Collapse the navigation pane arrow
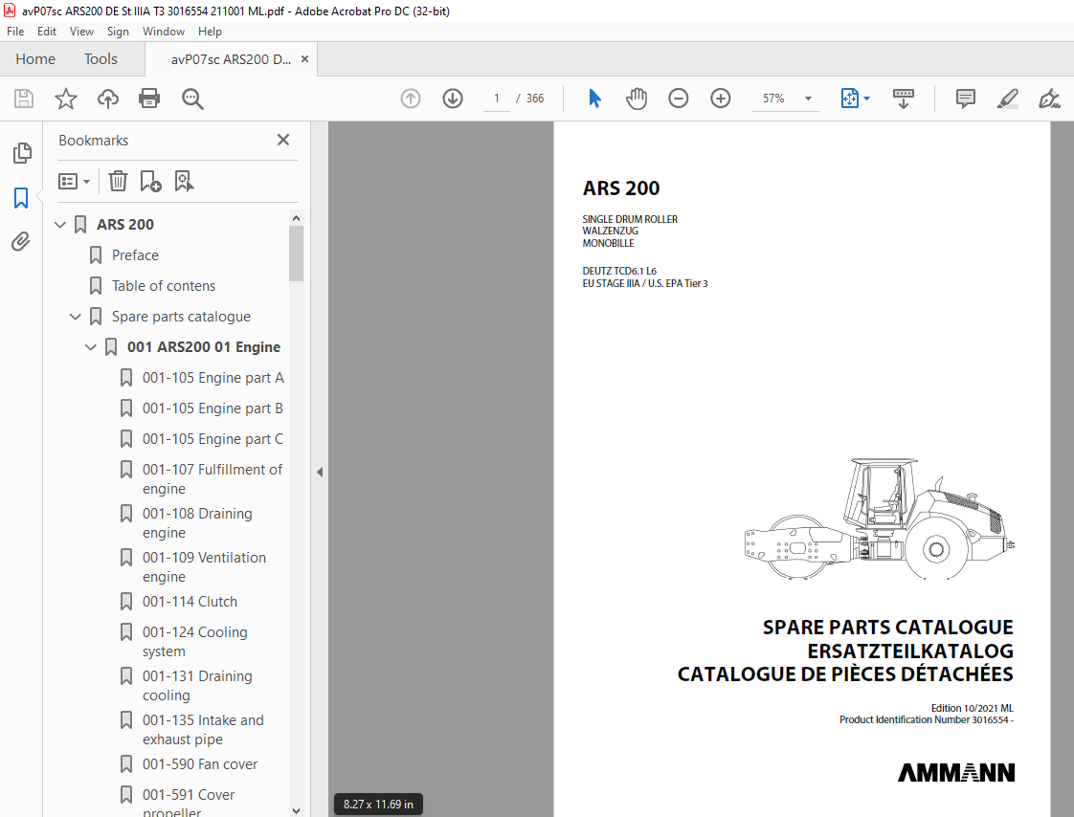The width and height of the screenshot is (1074, 817). 319,472
